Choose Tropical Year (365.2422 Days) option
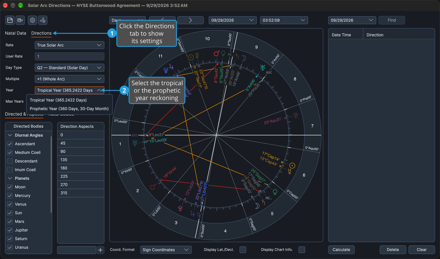440x259 pixels. 69,100
